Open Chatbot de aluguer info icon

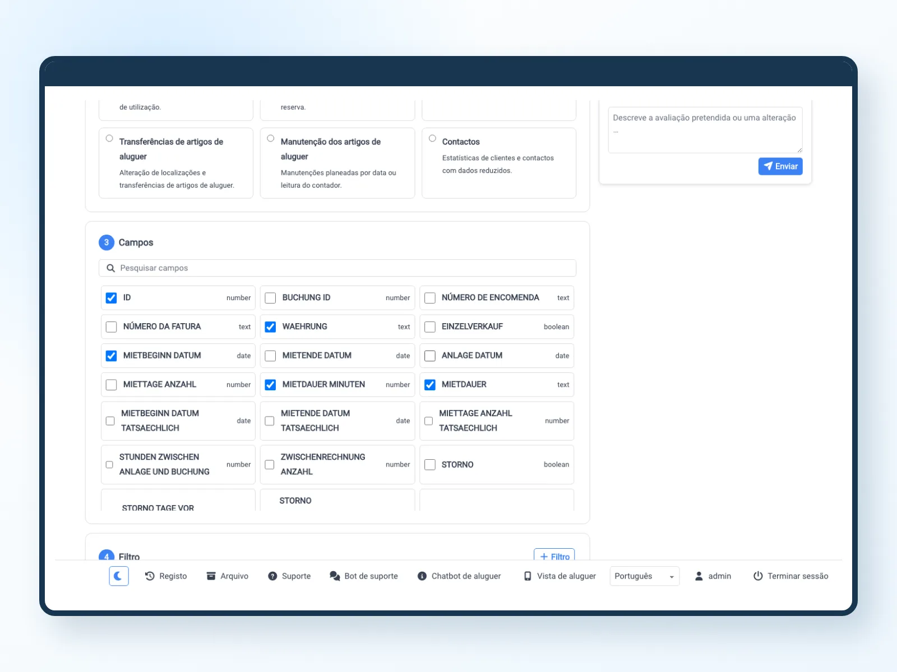point(422,576)
